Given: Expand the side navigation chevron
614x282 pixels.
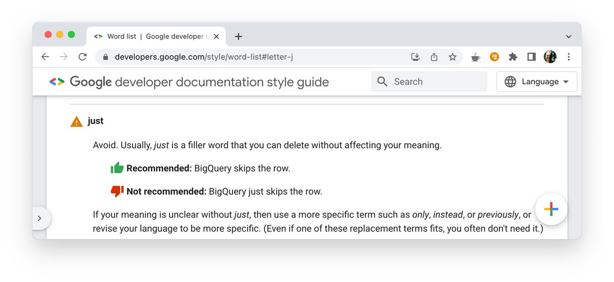Looking at the screenshot, I should pos(40,218).
